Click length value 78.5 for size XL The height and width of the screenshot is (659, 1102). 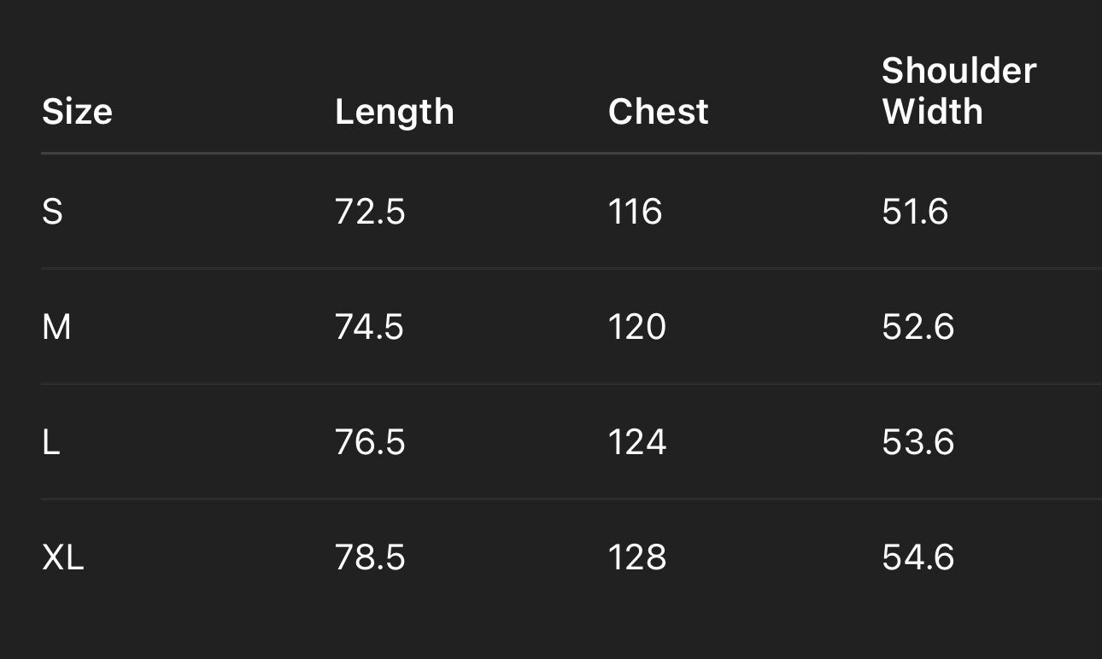click(370, 557)
